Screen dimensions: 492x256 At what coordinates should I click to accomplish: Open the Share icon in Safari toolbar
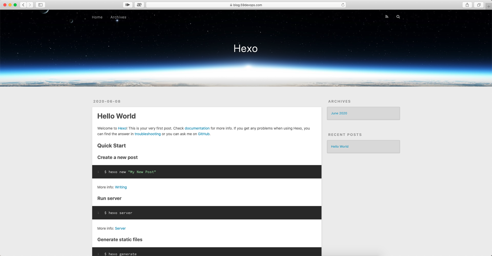click(x=467, y=5)
